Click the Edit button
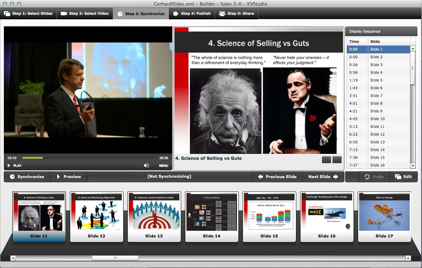 pos(403,177)
